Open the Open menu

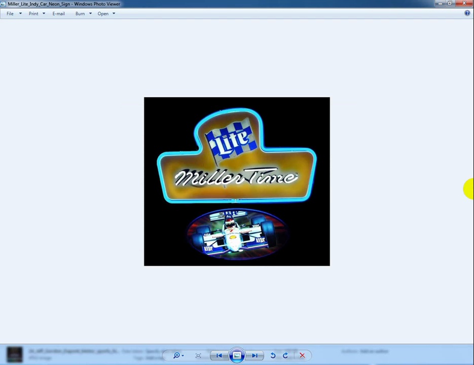point(103,14)
